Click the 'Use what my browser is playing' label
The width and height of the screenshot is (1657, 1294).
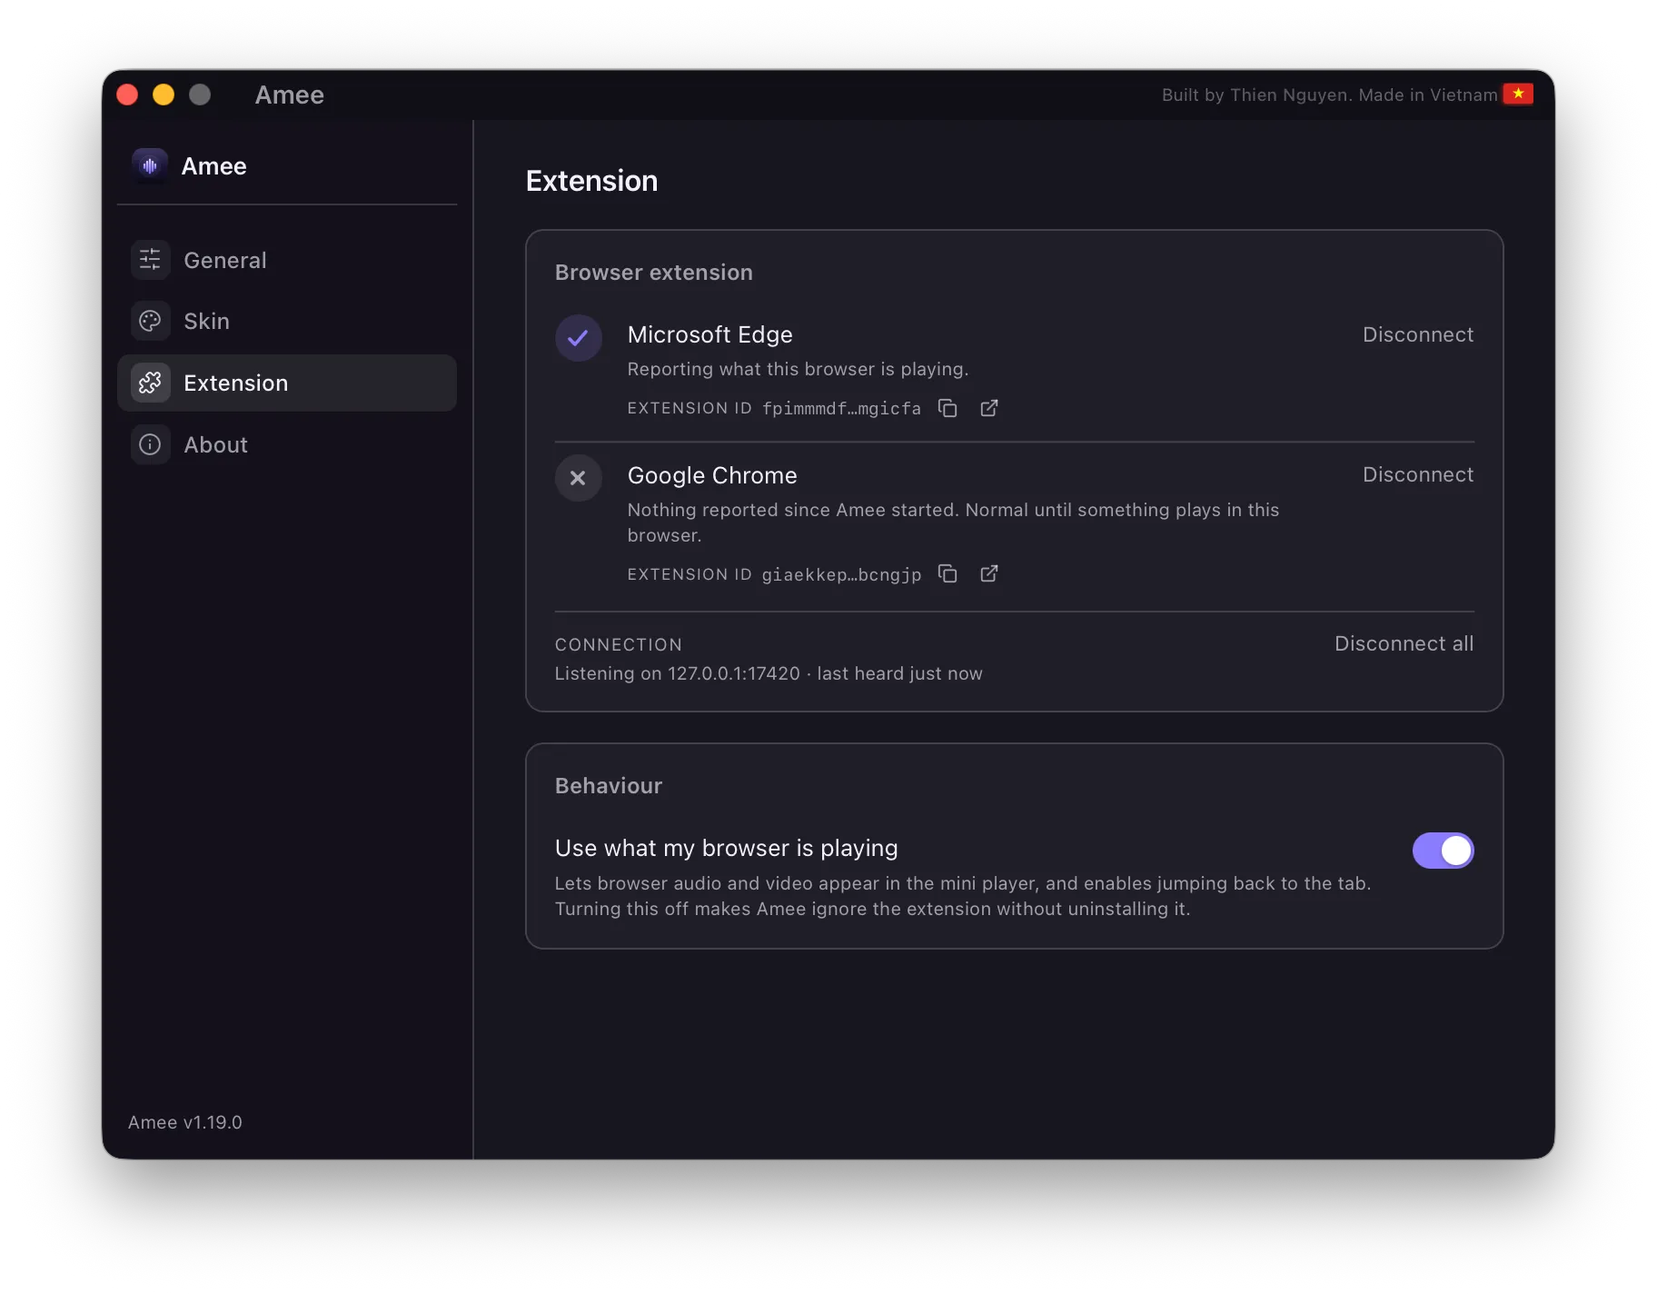(727, 848)
